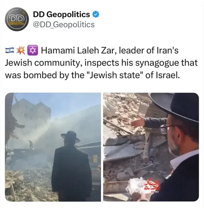The width and height of the screenshot is (204, 208).
Task: Click the black hat silhouette in left photo
Action: click(70, 137)
